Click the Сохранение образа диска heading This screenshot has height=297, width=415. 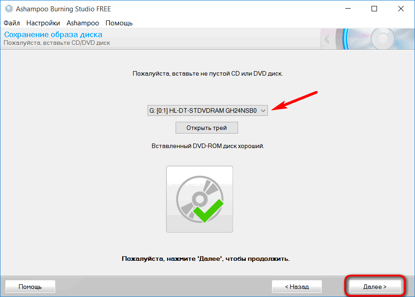point(53,34)
